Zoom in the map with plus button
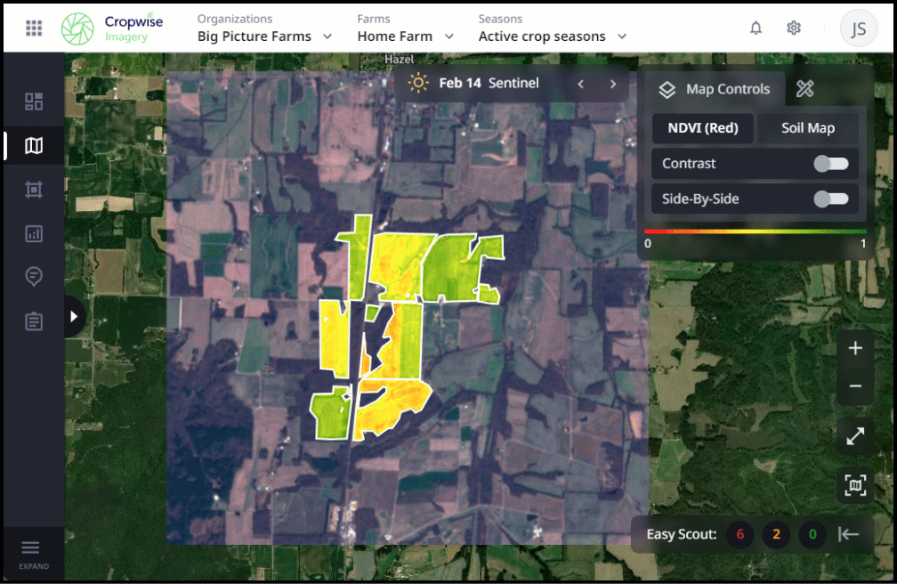The width and height of the screenshot is (897, 584). [x=855, y=349]
